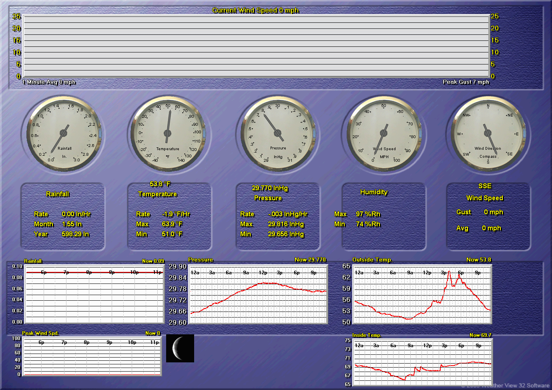Click the Now 0.09 rainfall label
The width and height of the screenshot is (552, 390).
(153, 261)
